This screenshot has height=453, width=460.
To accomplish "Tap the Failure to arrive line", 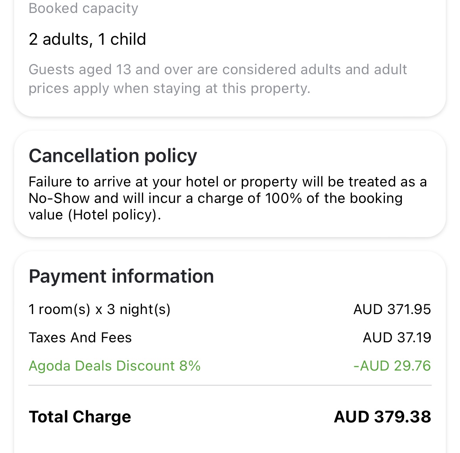I will (x=228, y=182).
